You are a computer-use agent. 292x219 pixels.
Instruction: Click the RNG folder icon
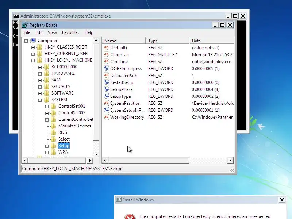[x=53, y=132]
